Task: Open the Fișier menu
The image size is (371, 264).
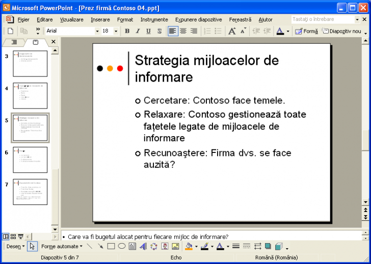Action: [23, 20]
